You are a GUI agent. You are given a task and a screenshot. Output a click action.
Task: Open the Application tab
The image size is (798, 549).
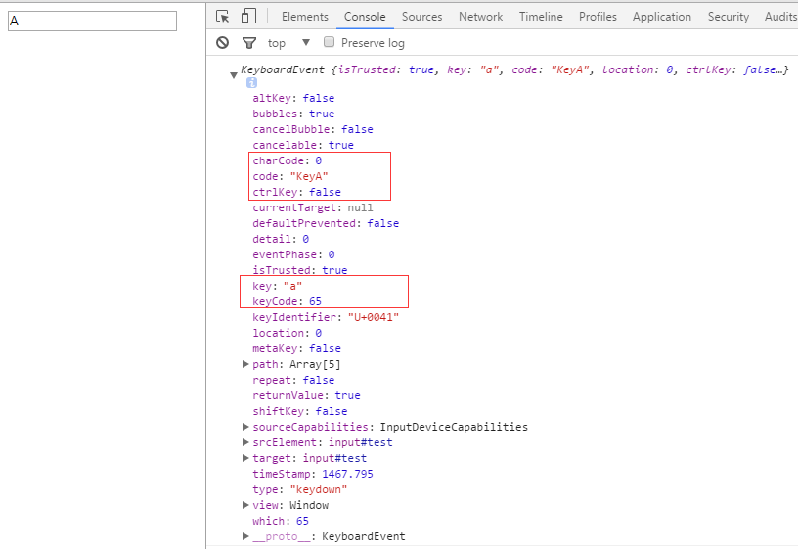(662, 17)
